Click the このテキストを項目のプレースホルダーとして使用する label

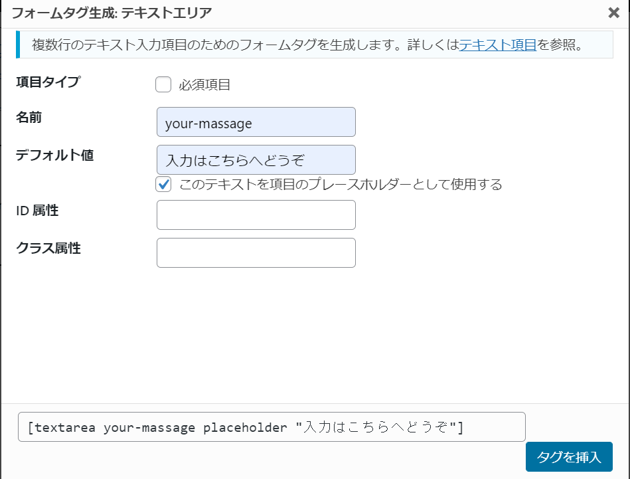341,184
